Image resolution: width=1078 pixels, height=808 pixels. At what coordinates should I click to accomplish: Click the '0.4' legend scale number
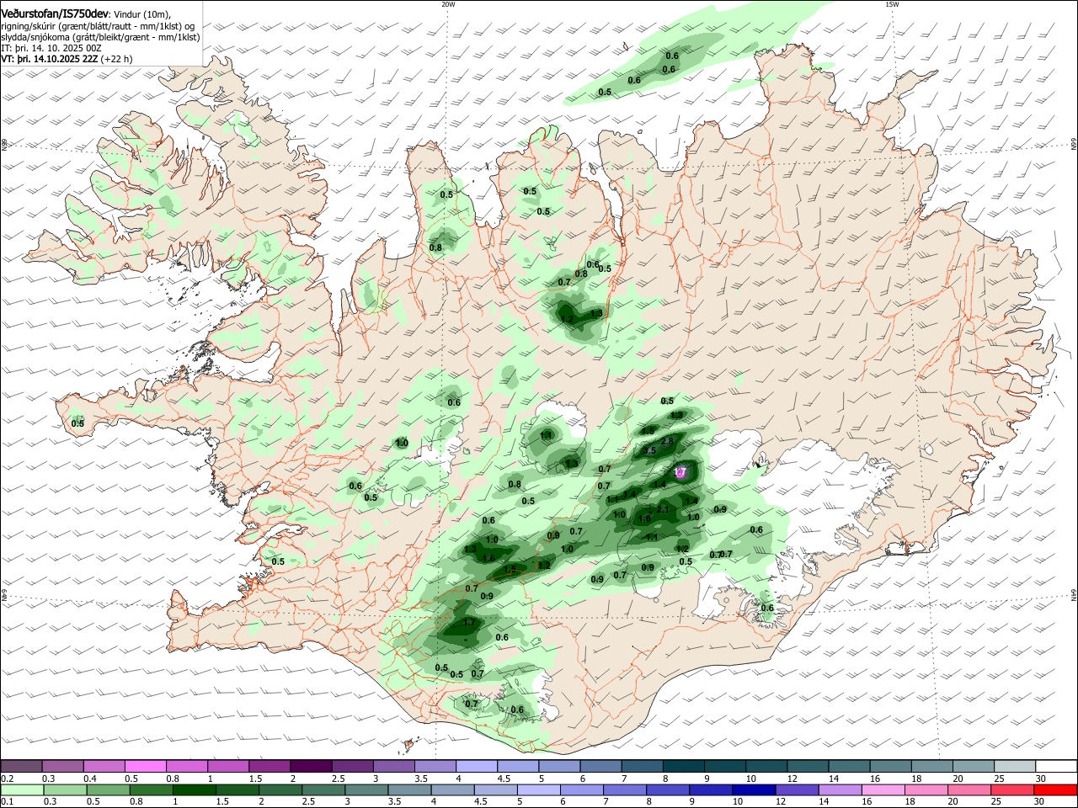(x=90, y=779)
